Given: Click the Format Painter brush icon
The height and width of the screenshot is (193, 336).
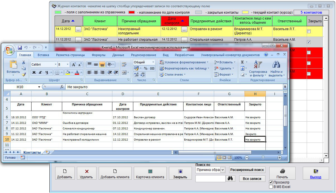Looking at the screenshot, I should [24, 74].
